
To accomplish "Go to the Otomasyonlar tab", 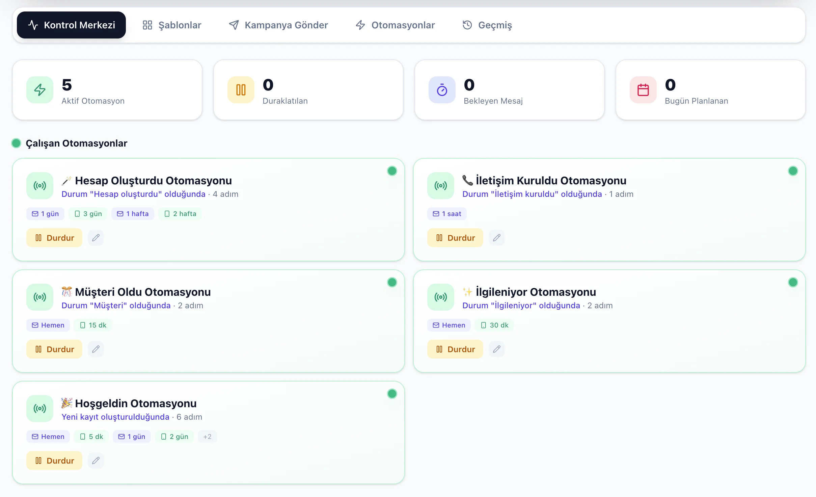I will click(395, 25).
